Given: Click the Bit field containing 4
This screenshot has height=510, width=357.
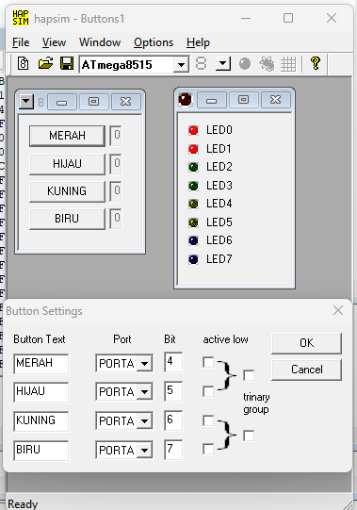Looking at the screenshot, I should coord(173,362).
